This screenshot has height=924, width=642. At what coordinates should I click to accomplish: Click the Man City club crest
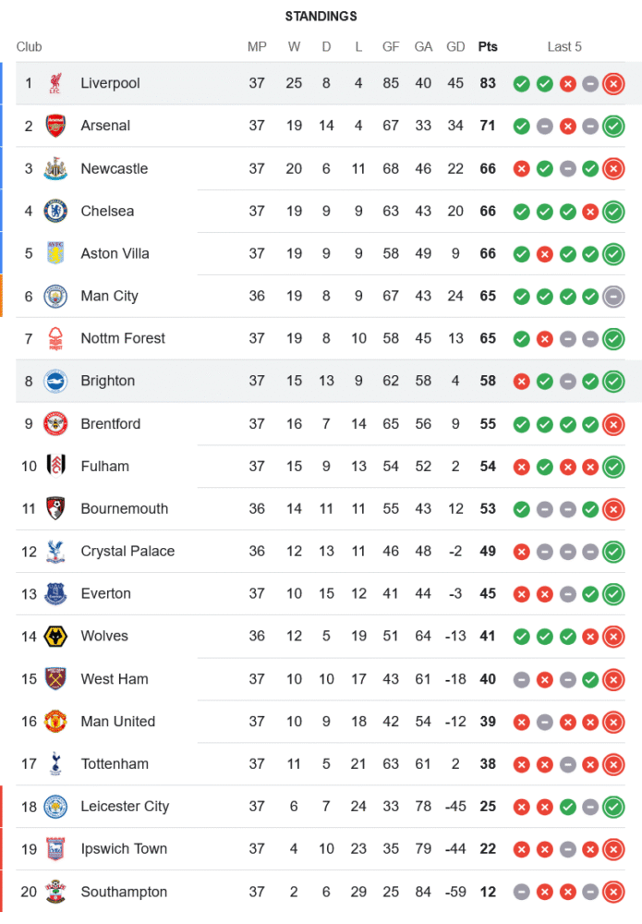pos(55,296)
